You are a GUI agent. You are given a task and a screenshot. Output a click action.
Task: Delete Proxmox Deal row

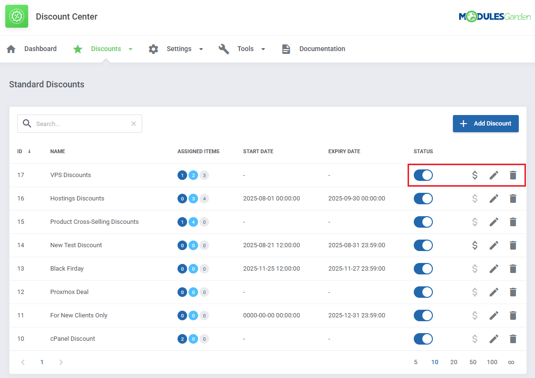click(x=513, y=292)
